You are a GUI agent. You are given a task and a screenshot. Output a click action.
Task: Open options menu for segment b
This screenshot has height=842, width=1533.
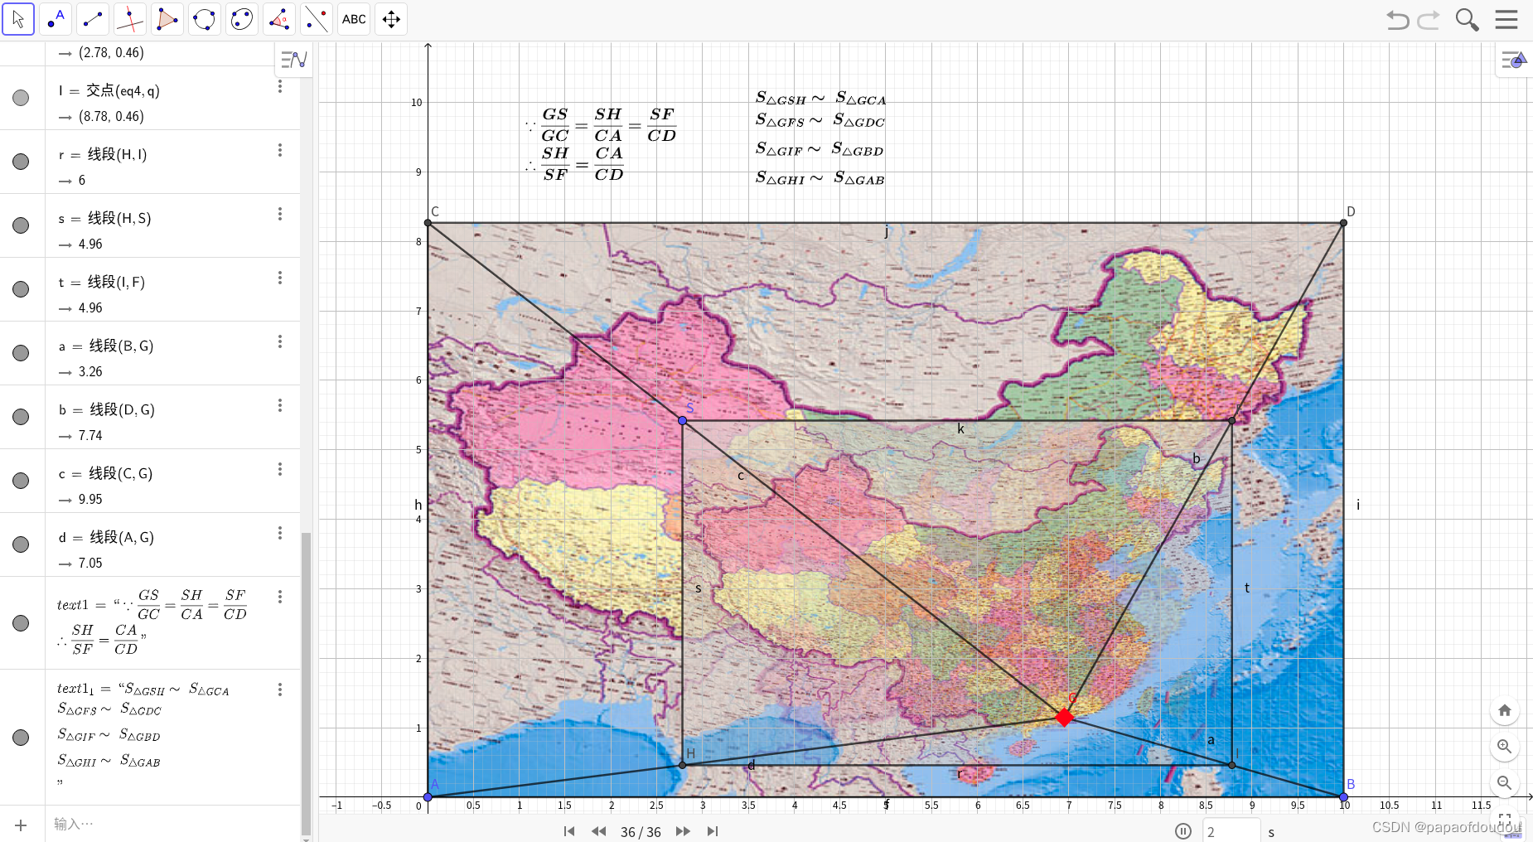(280, 405)
